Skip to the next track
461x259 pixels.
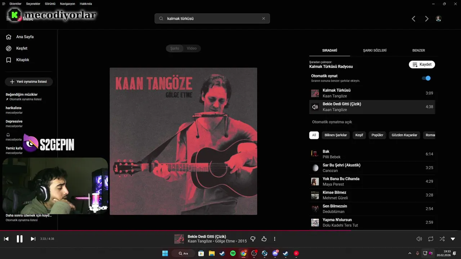33,239
